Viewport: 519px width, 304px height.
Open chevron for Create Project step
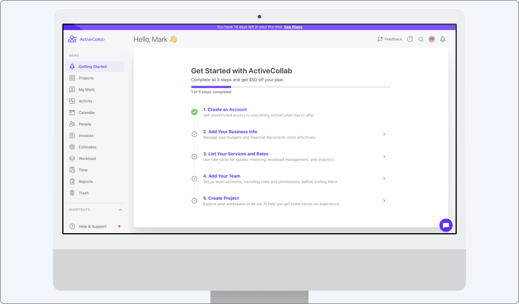[x=384, y=201]
